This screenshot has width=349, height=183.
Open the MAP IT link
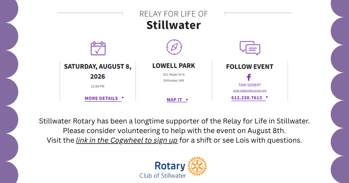tap(174, 100)
